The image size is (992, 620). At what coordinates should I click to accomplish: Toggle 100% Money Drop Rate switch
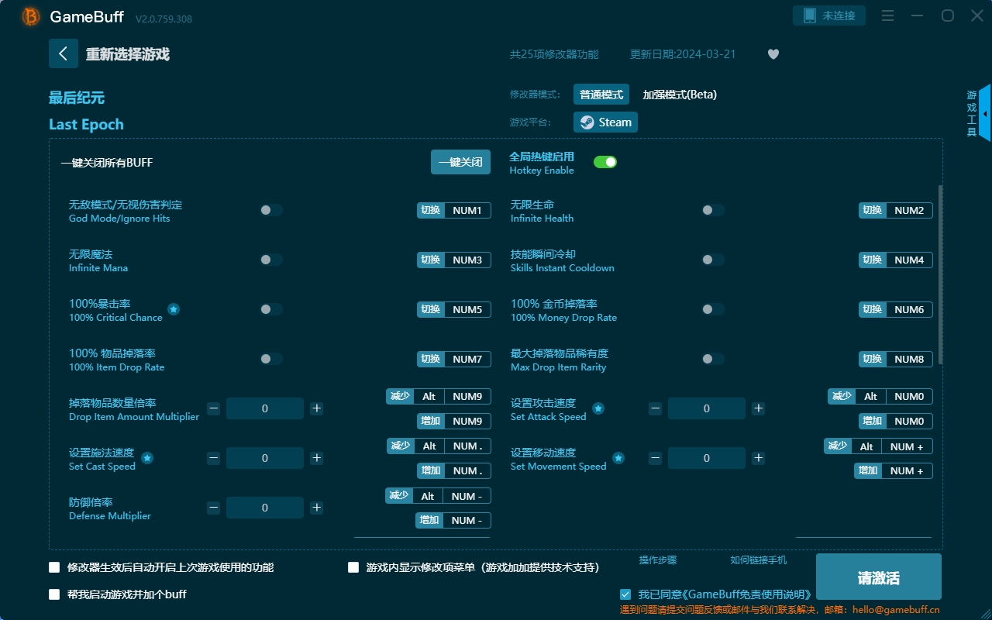point(712,309)
